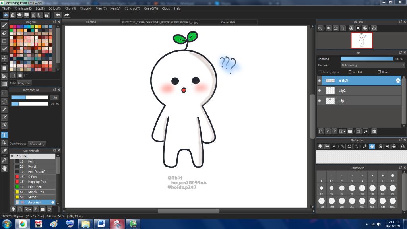Click the Navigator canvas thumbnail
The height and width of the screenshot is (229, 407).
(362, 40)
